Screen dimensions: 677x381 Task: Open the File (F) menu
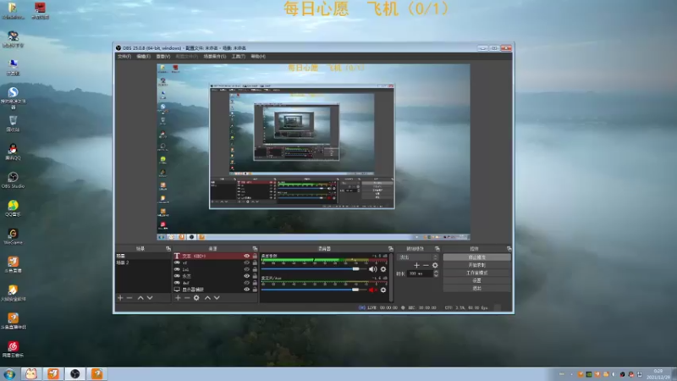pyautogui.click(x=124, y=57)
